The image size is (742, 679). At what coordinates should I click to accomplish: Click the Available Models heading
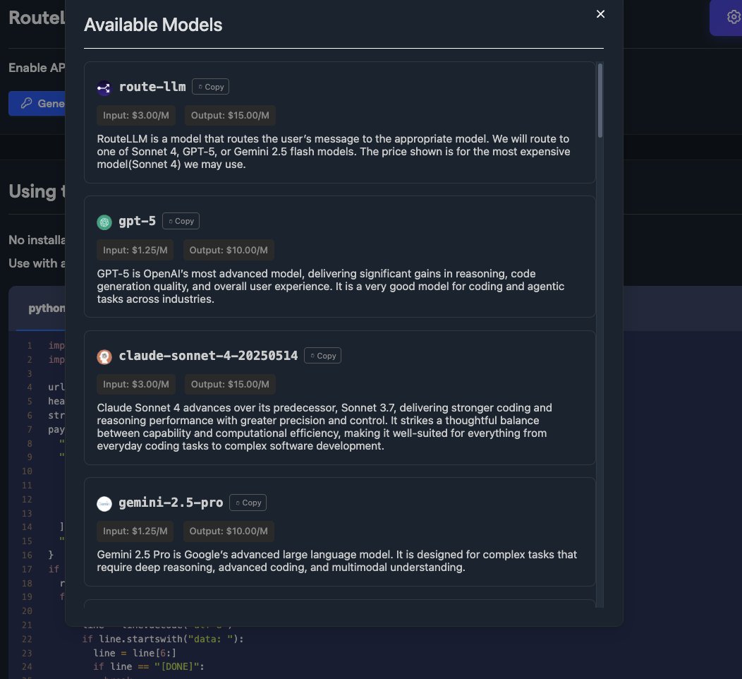click(x=153, y=25)
